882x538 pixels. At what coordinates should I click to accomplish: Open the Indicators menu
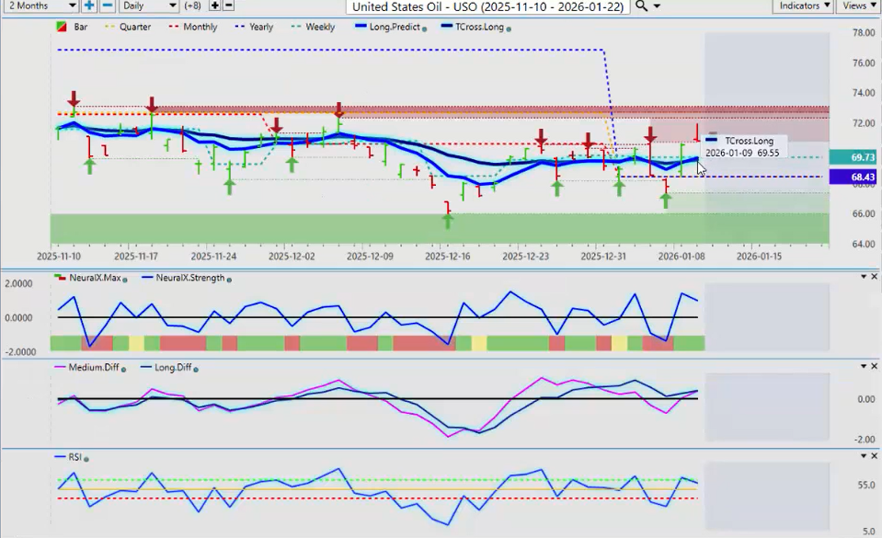(x=802, y=6)
